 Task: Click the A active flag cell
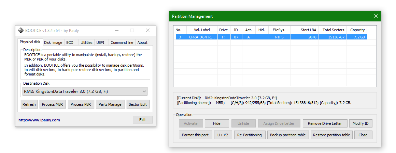[249, 37]
